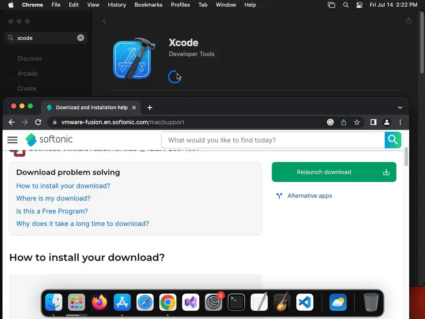Screen dimensions: 425x319
Task: Open the cloud weather app in dock
Action: click(338, 302)
